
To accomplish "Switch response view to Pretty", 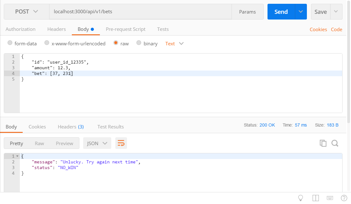I will coord(16,143).
